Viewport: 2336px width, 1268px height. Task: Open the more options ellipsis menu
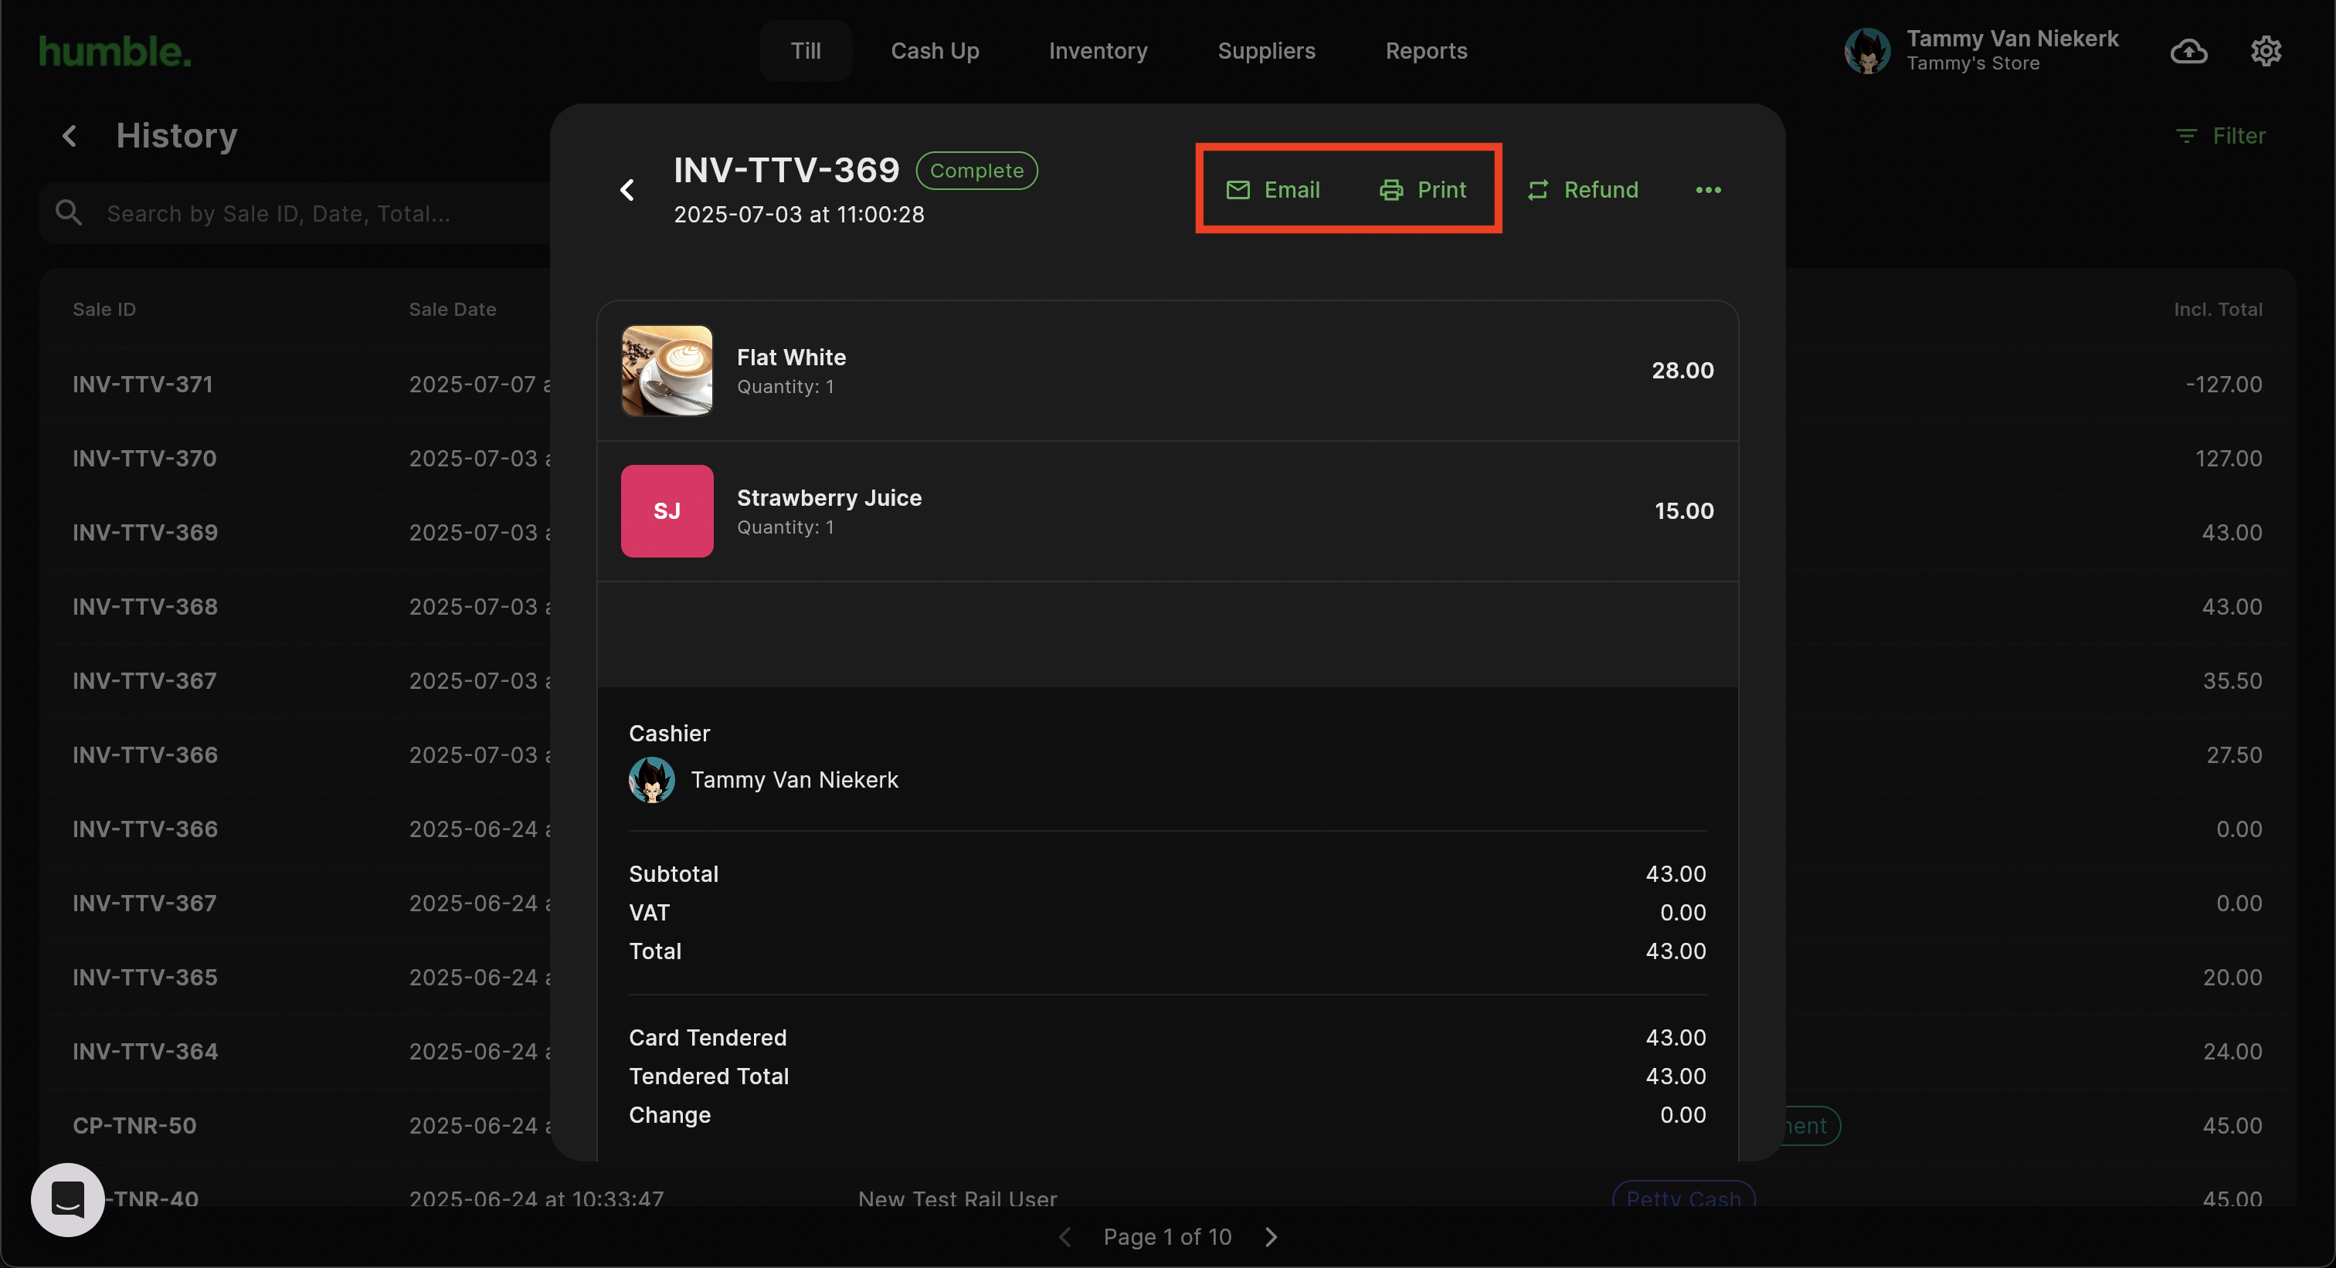[x=1707, y=189]
